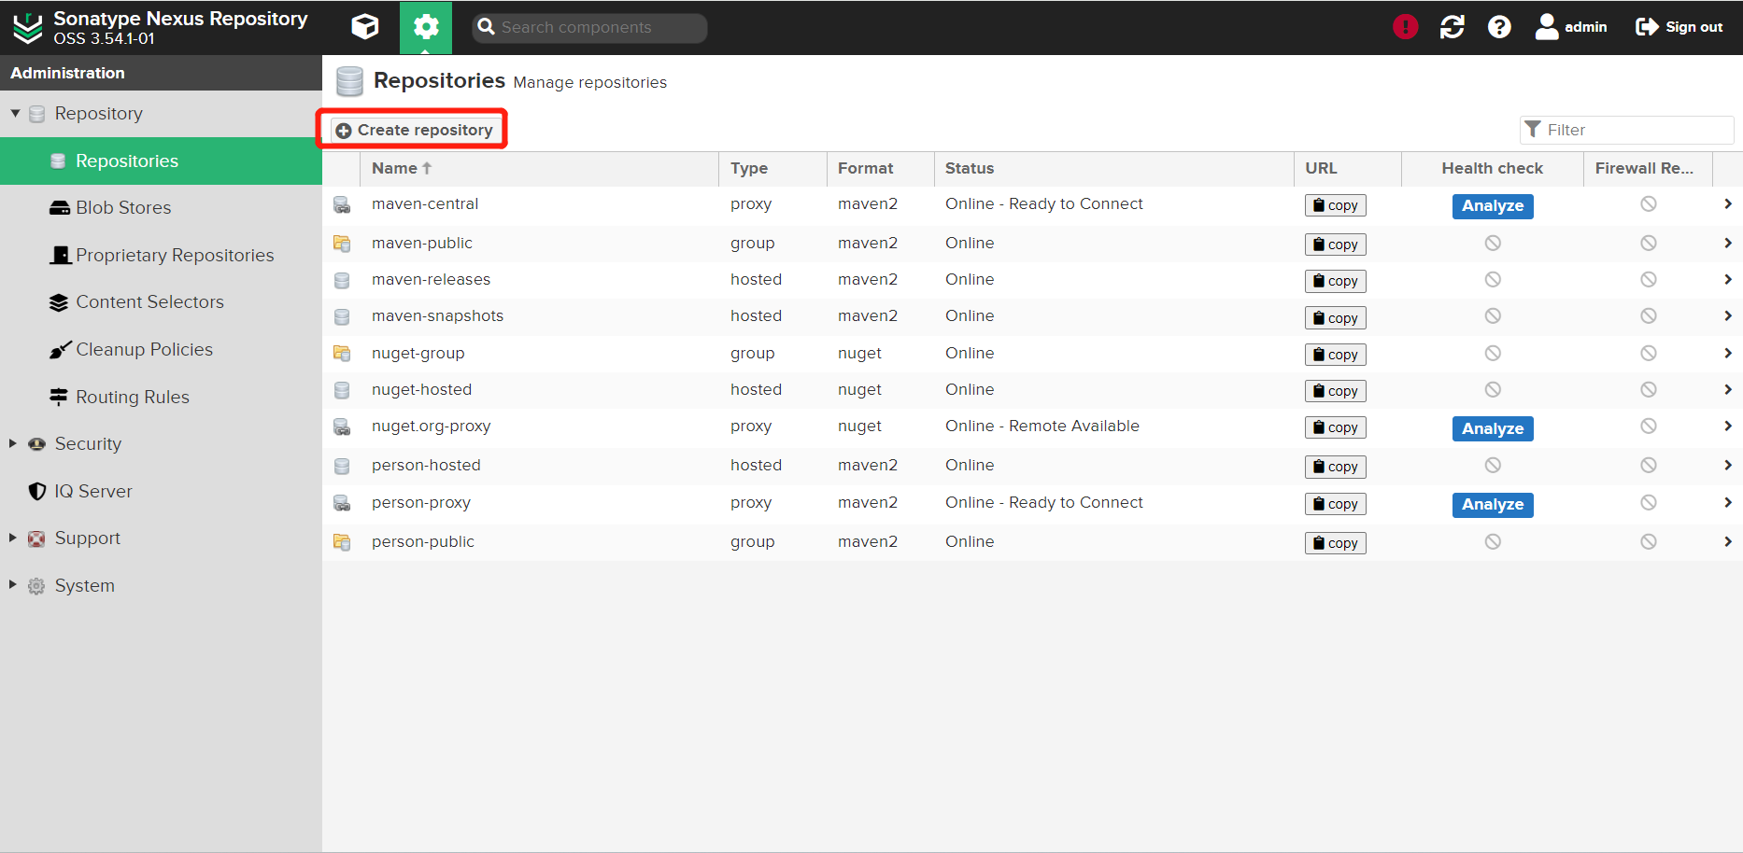The width and height of the screenshot is (1743, 853).
Task: Click the maven-central proxy repository icon
Action: point(342,204)
